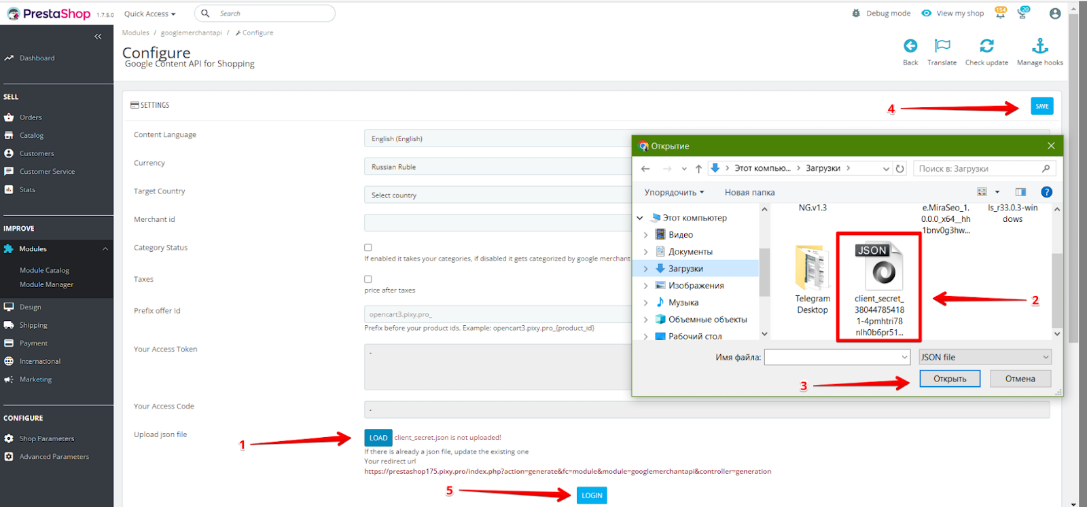Click Modules breadcrumb link
Screen dimensions: 1087x507
click(x=135, y=33)
